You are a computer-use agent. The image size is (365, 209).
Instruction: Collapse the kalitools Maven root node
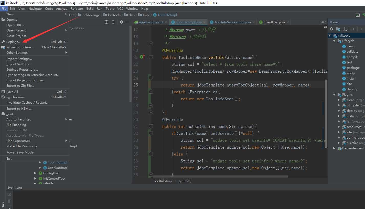tap(330, 36)
